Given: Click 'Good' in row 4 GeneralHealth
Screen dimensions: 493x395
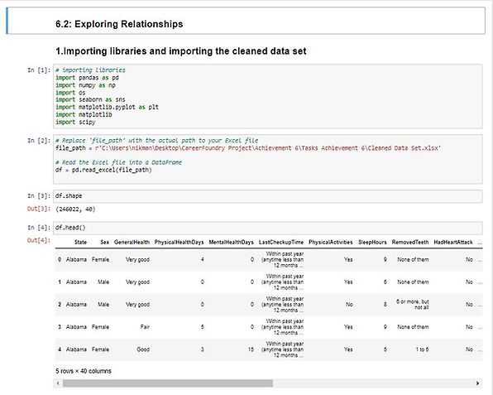Looking at the screenshot, I should [143, 349].
